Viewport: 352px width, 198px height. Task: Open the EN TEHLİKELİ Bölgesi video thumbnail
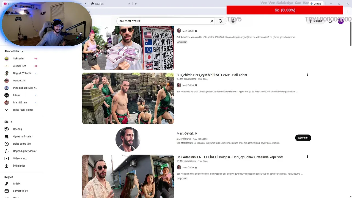click(x=128, y=176)
